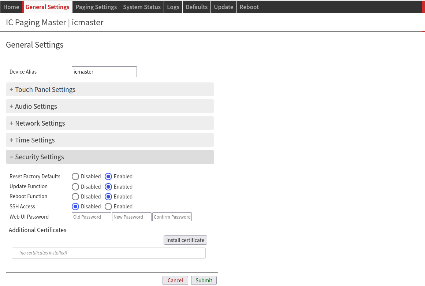Image resolution: width=425 pixels, height=286 pixels.
Task: Click the Reboot tab
Action: (249, 7)
